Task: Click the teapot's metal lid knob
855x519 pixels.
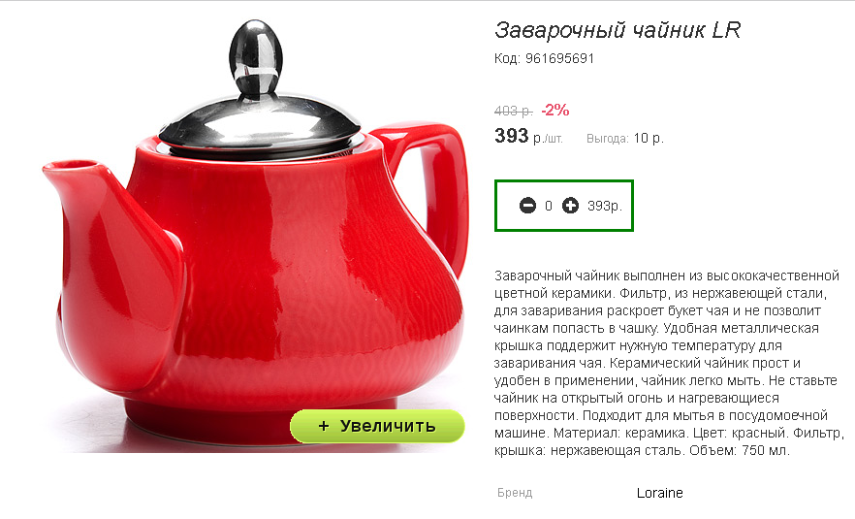Action: point(256,57)
